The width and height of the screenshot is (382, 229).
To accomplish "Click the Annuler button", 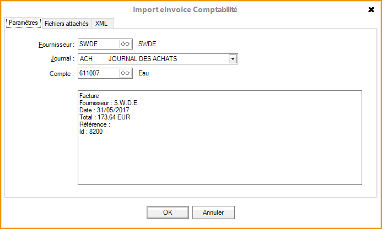I will 213,212.
